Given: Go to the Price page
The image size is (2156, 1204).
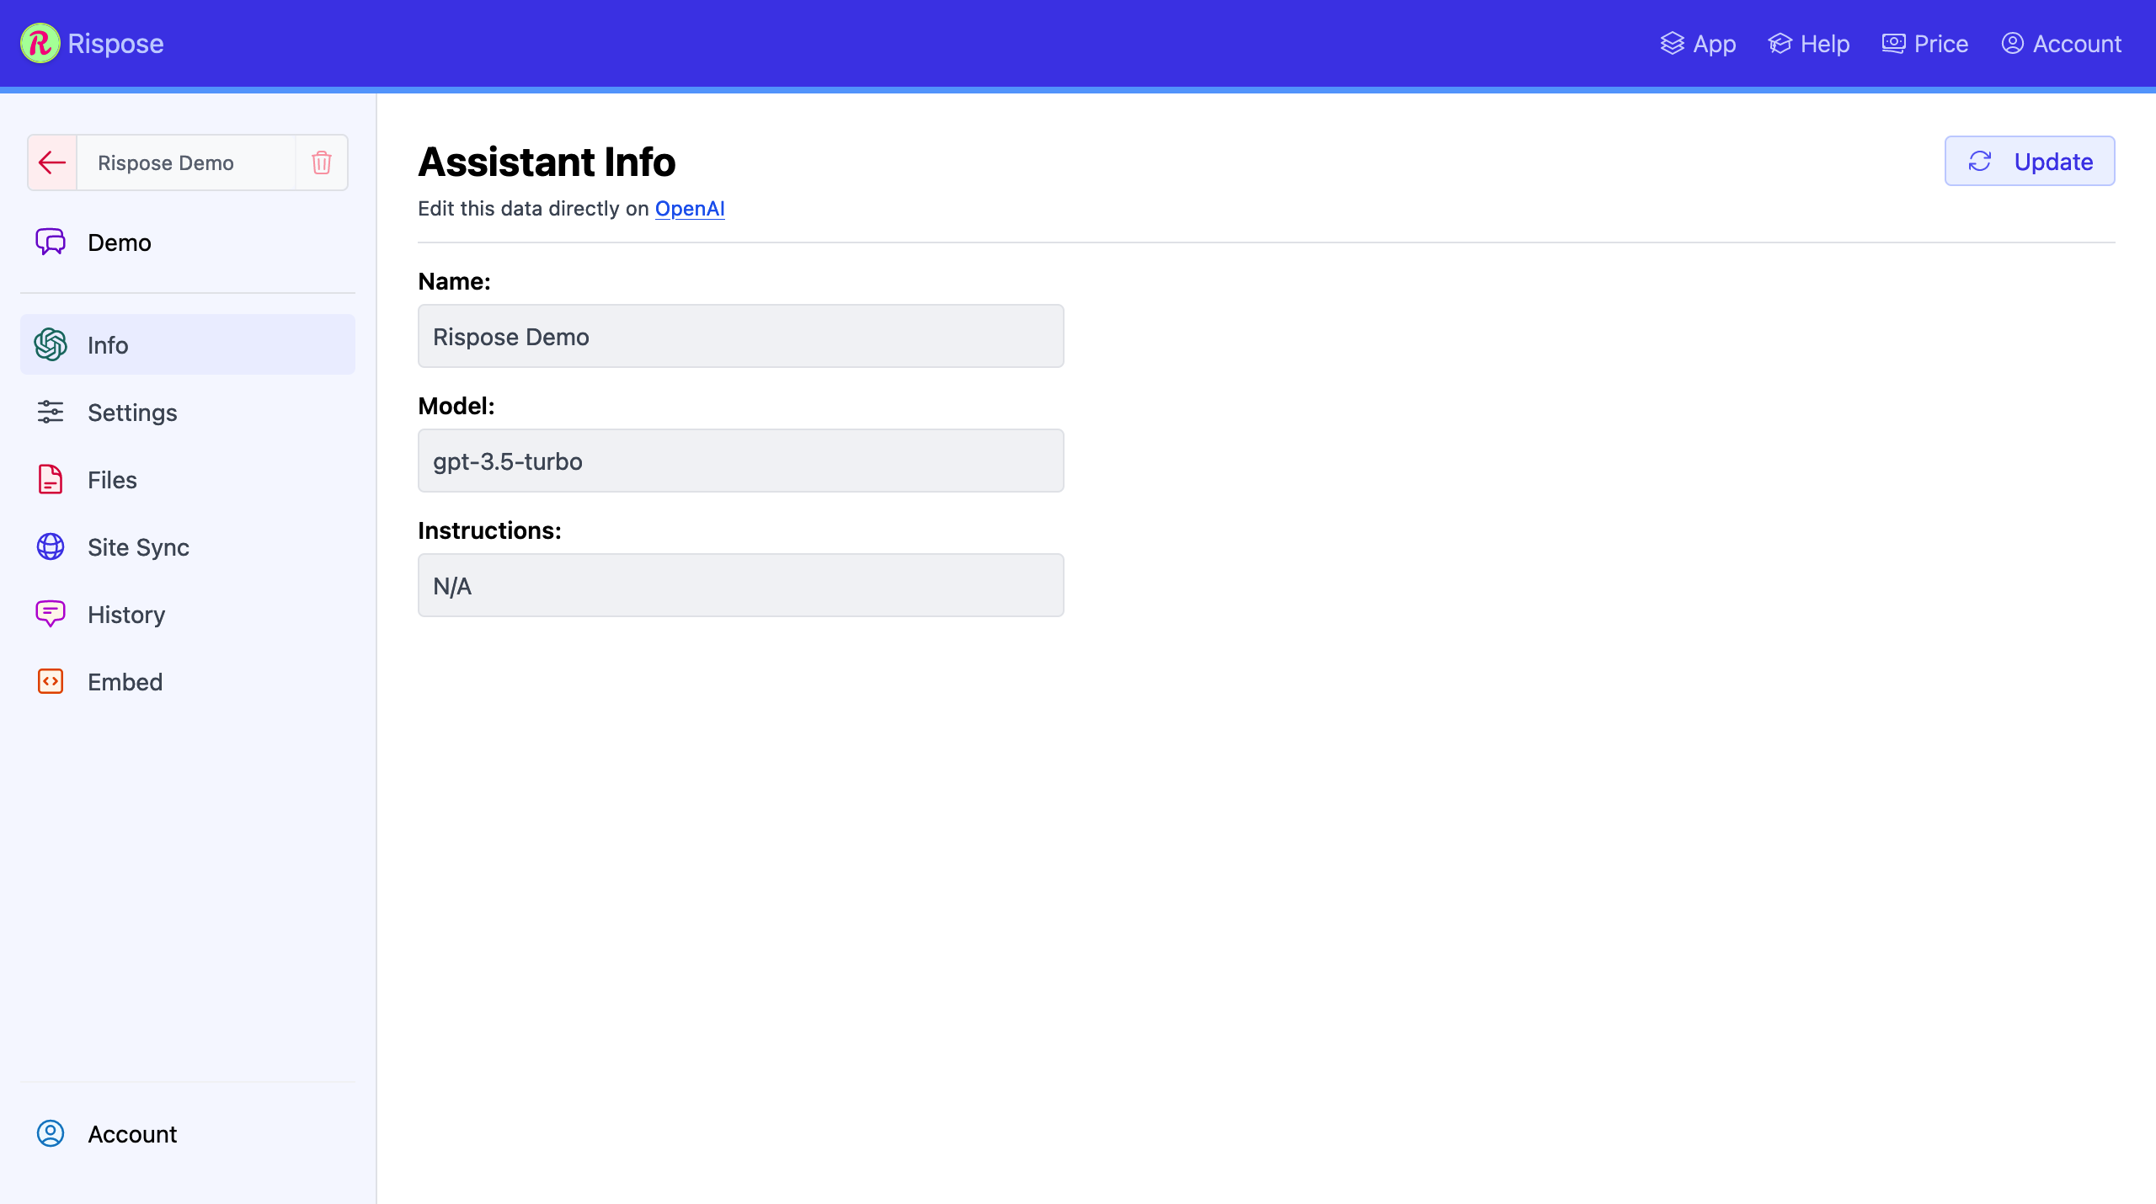Looking at the screenshot, I should pos(1925,44).
